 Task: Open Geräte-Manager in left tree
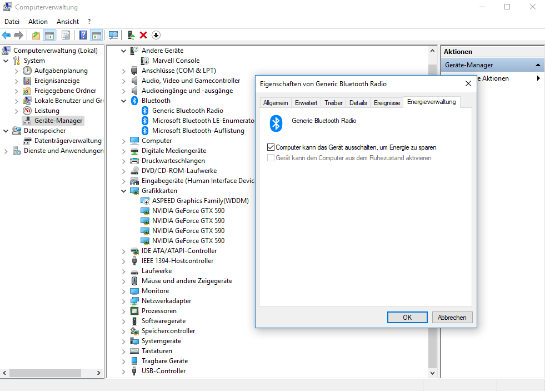[58, 121]
